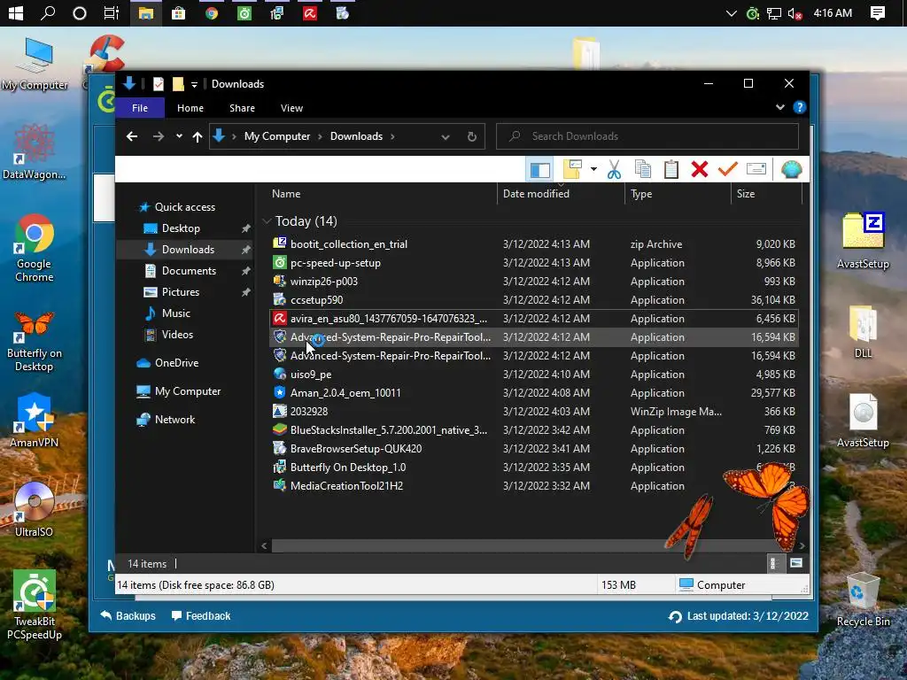Open the Home ribbon tab
This screenshot has width=907, height=680.
pyautogui.click(x=190, y=108)
